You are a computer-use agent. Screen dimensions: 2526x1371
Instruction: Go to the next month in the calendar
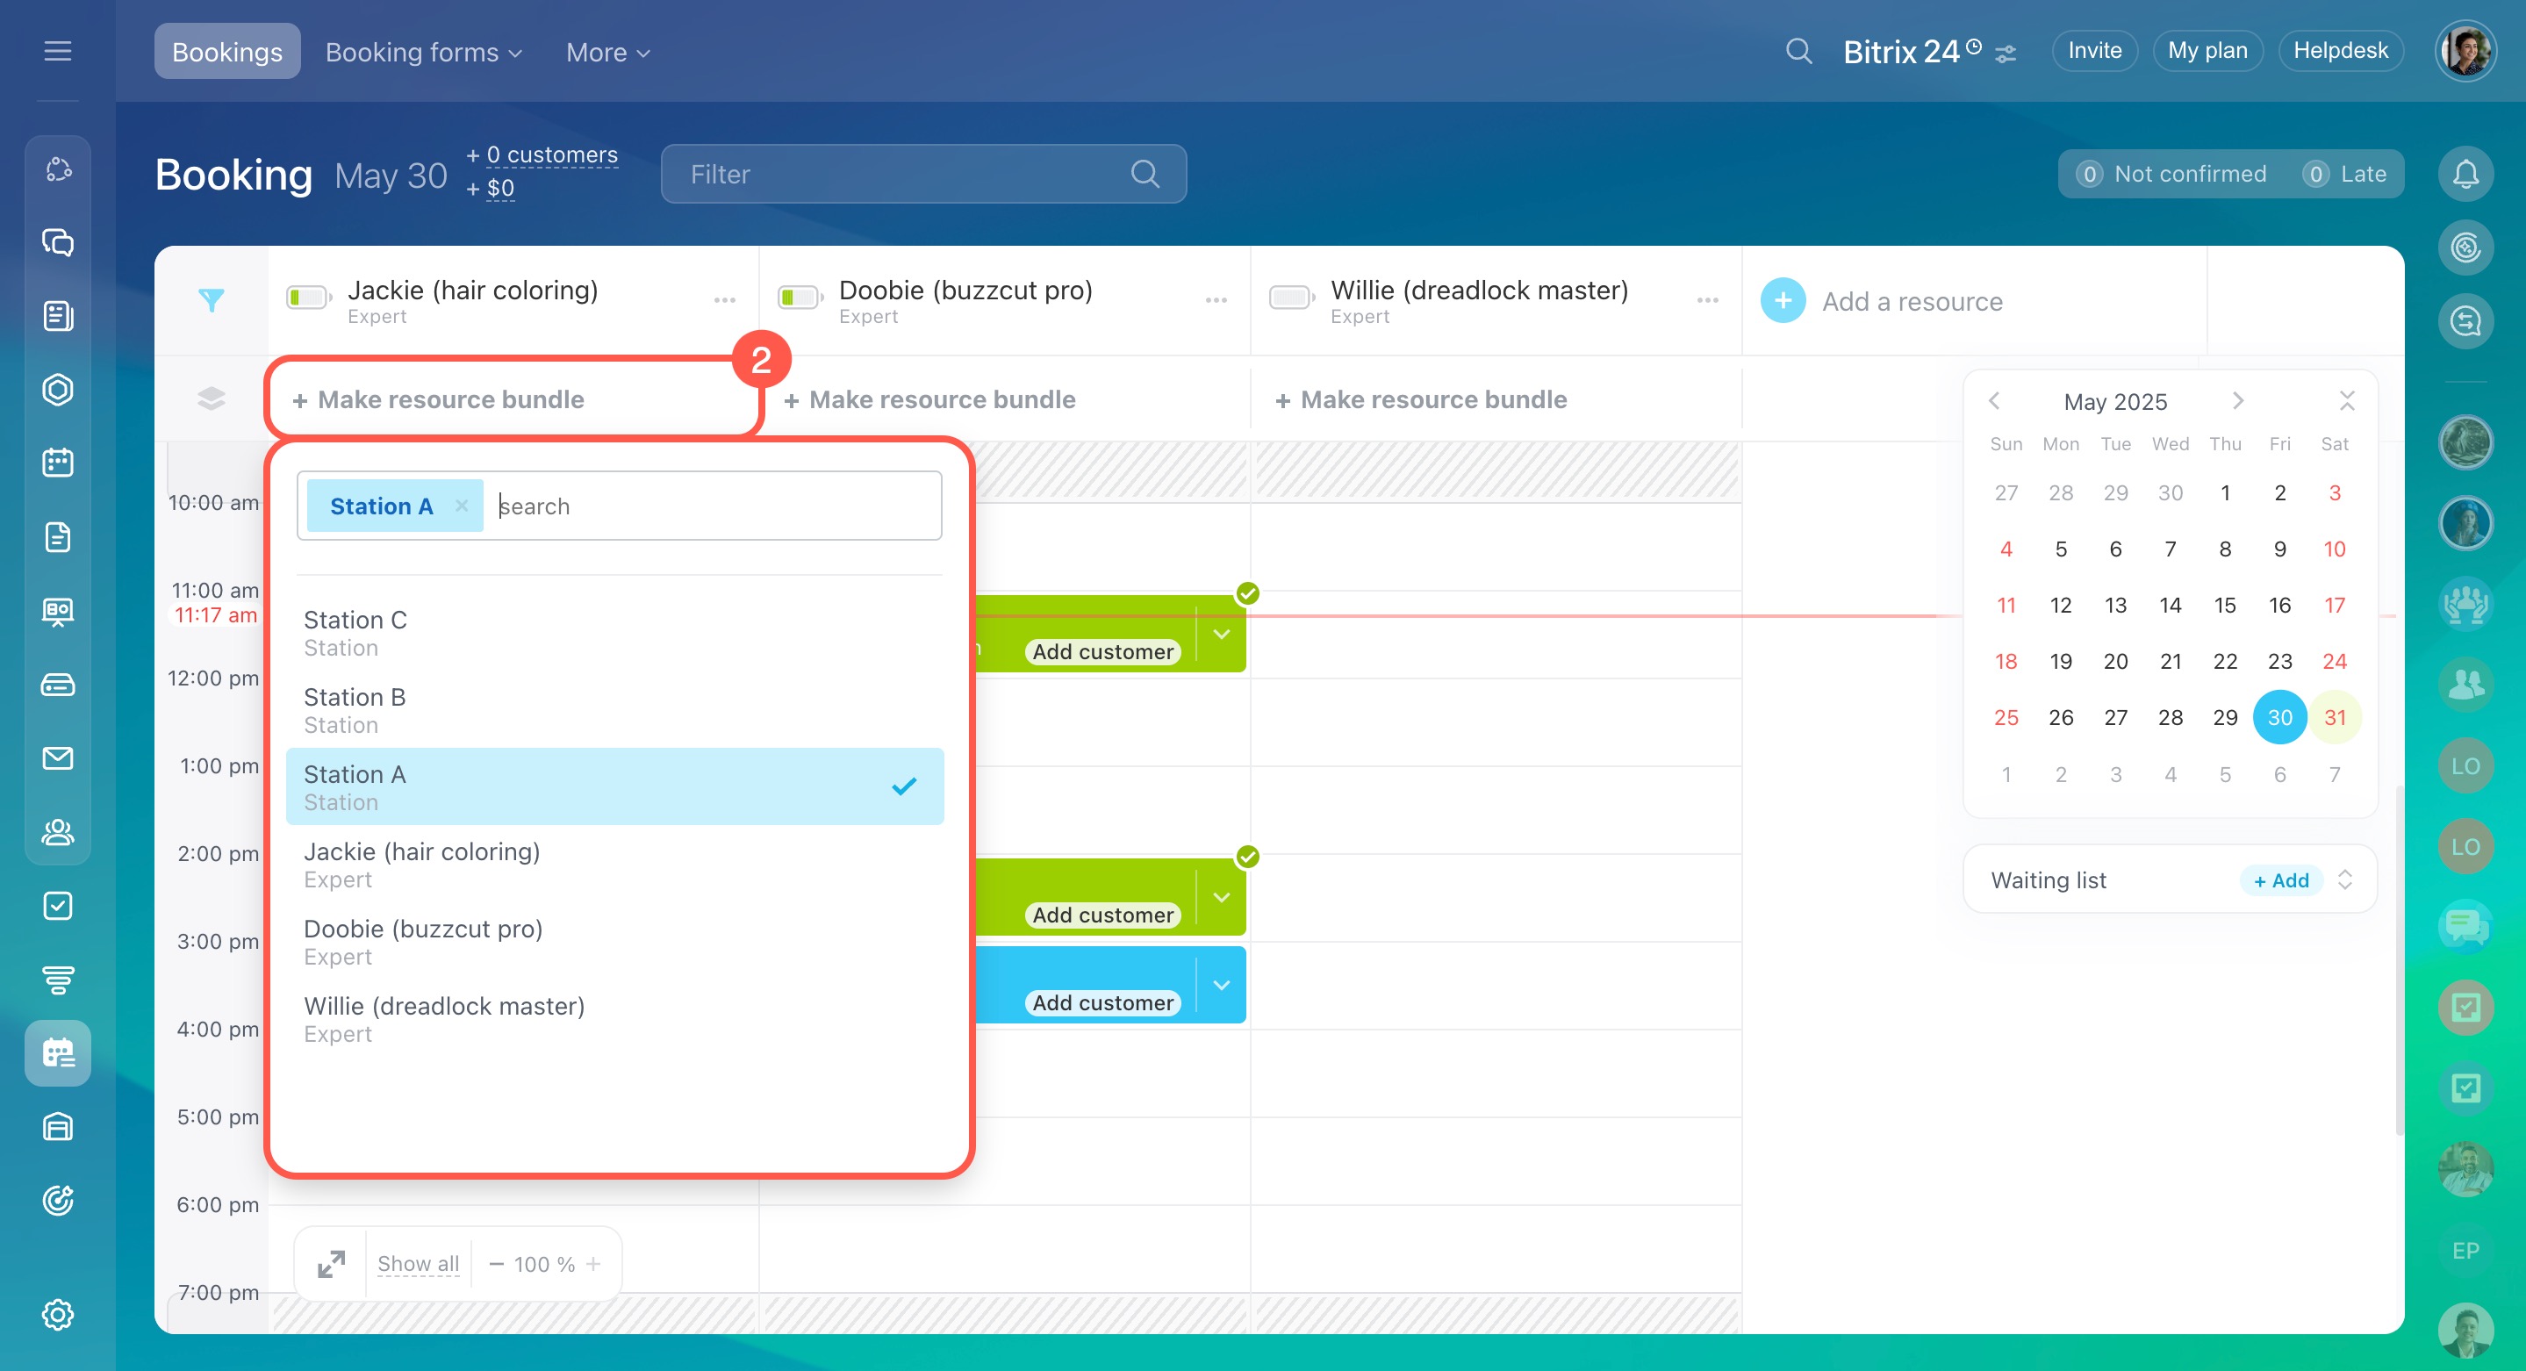pos(2238,401)
